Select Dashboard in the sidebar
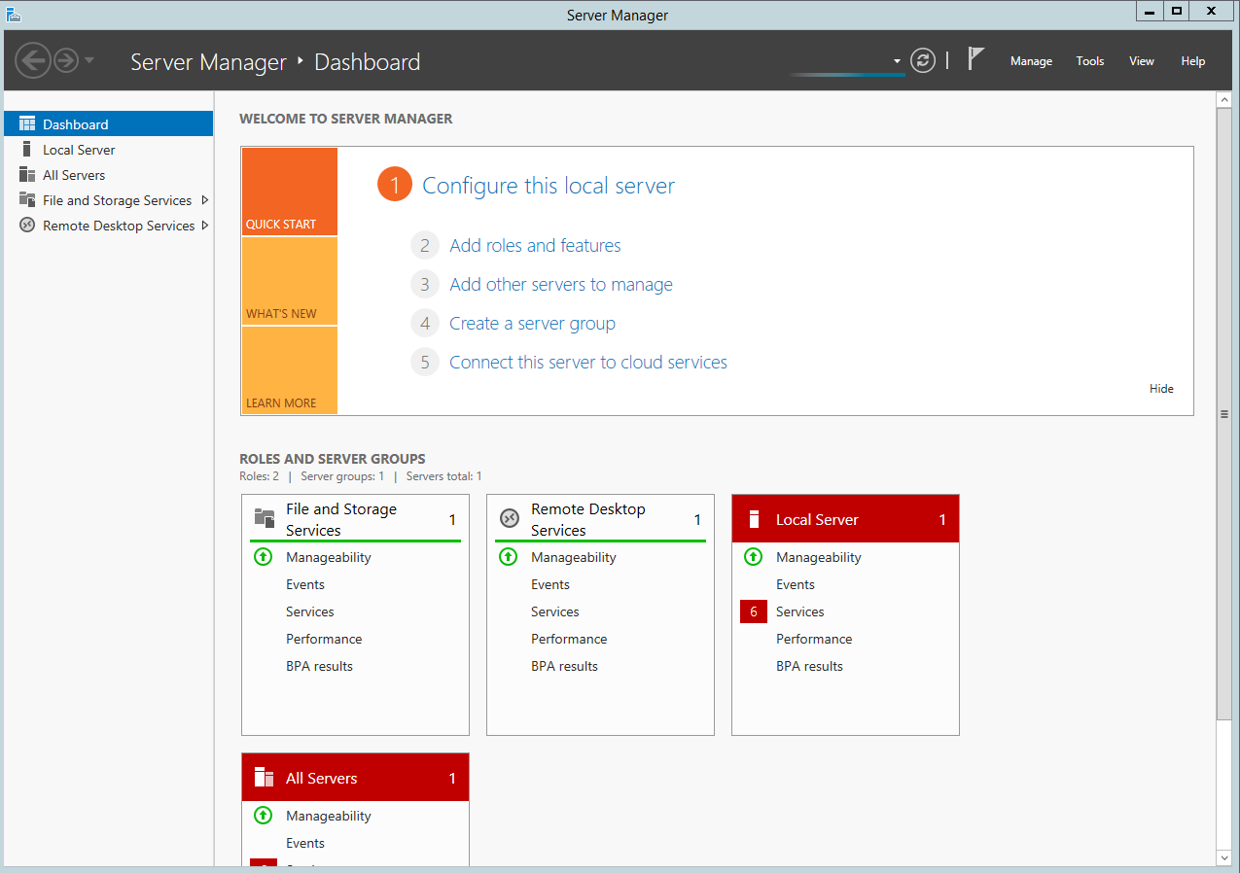 click(108, 124)
